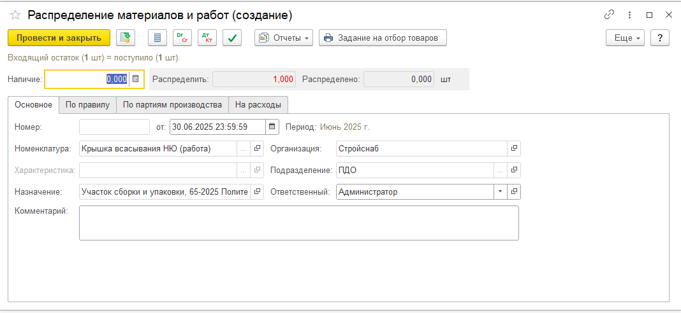The height and width of the screenshot is (313, 681).
Task: Click into the Комментарий text area
Action: 298,223
